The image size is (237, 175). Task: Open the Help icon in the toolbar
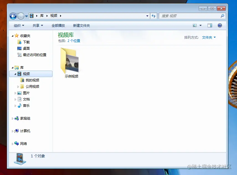tap(220, 25)
